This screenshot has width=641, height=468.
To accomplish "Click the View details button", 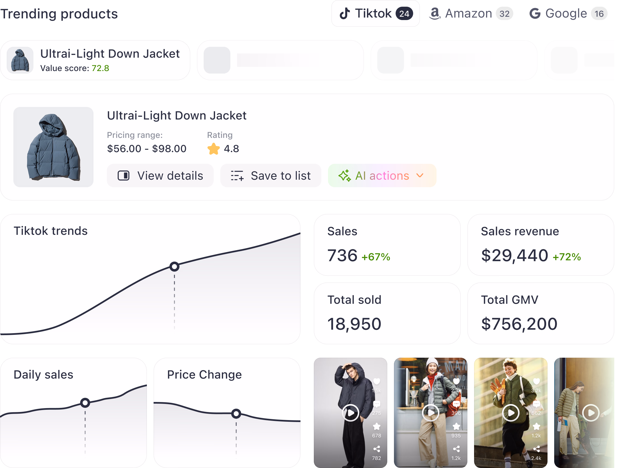I will 160,176.
